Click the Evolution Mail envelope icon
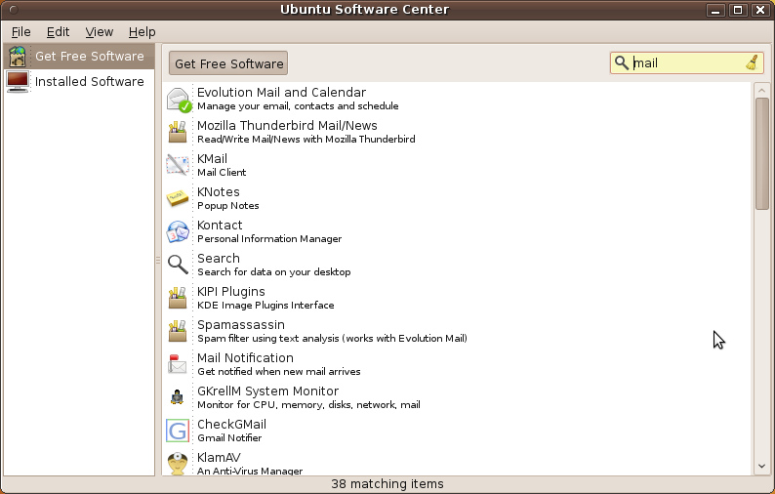Screen dimensions: 775x494 pyautogui.click(x=178, y=100)
